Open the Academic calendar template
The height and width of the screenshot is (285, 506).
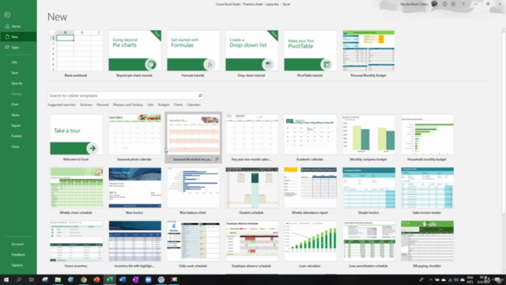pos(310,138)
